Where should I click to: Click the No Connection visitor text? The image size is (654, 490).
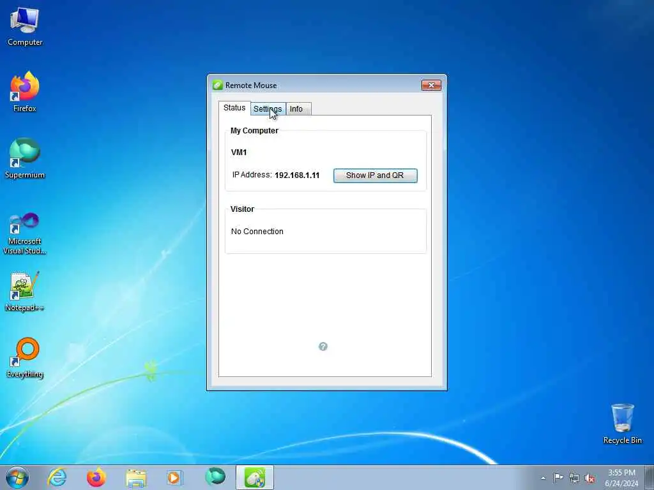coord(257,231)
